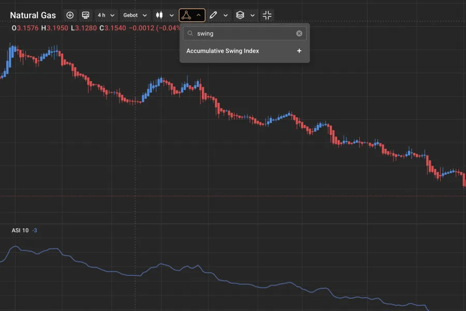Screen dimensions: 466x311
Task: Expand the layers icon chevron
Action: (253, 15)
